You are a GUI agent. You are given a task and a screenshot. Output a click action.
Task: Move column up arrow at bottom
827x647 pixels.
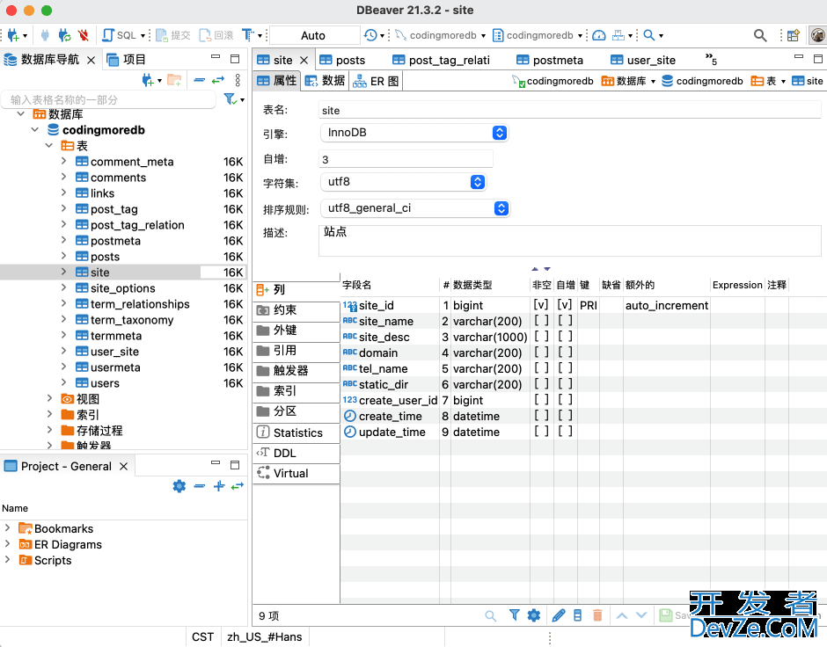coord(622,614)
